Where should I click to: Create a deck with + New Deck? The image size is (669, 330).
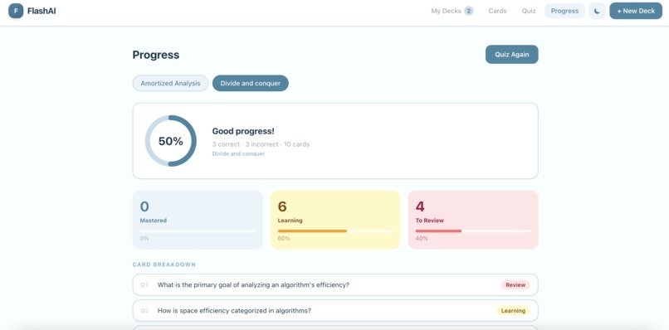point(636,11)
